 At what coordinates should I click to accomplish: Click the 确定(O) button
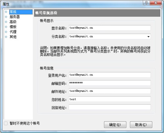tap(115, 125)
